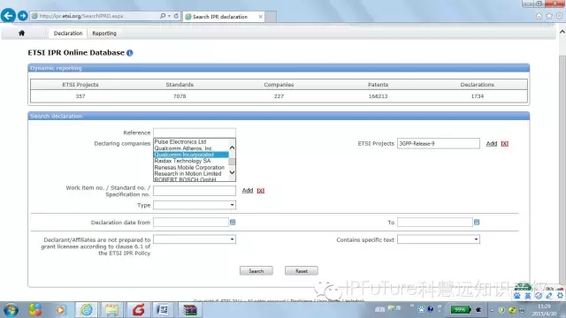
Task: Open the not prepared to grant licenses dropdown
Action: click(x=195, y=239)
